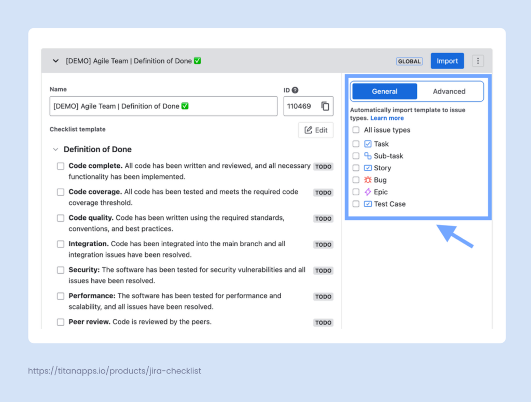Click the Test Case issue type icon
Image resolution: width=531 pixels, height=402 pixels.
[x=369, y=204]
